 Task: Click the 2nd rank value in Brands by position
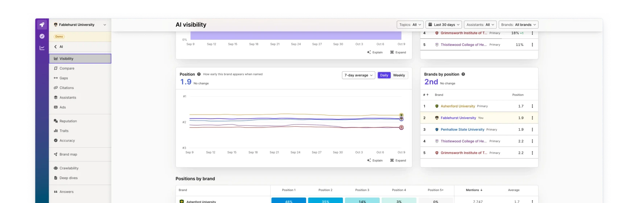pyautogui.click(x=431, y=82)
